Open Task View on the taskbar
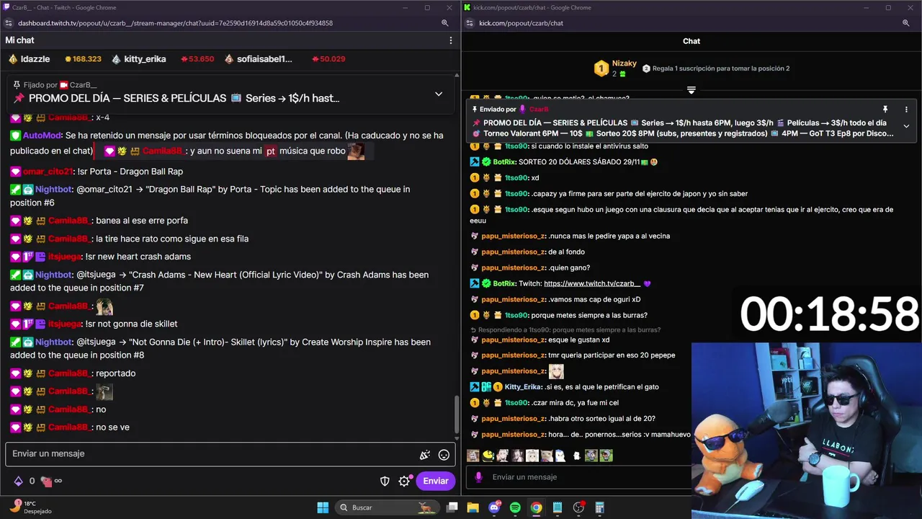 pyautogui.click(x=452, y=507)
